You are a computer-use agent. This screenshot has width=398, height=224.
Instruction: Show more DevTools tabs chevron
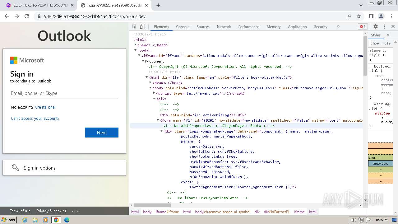coord(338,27)
